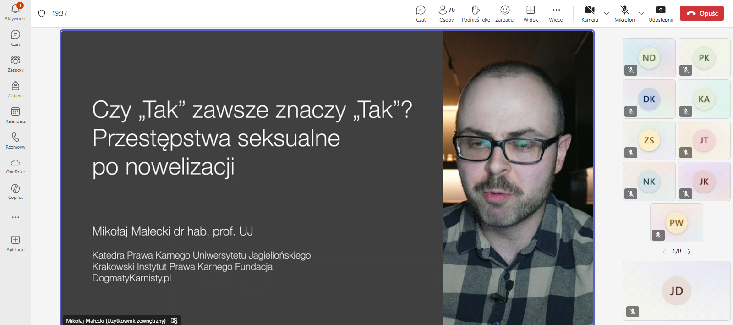Click the muted mic icon on PW tile

(x=658, y=235)
